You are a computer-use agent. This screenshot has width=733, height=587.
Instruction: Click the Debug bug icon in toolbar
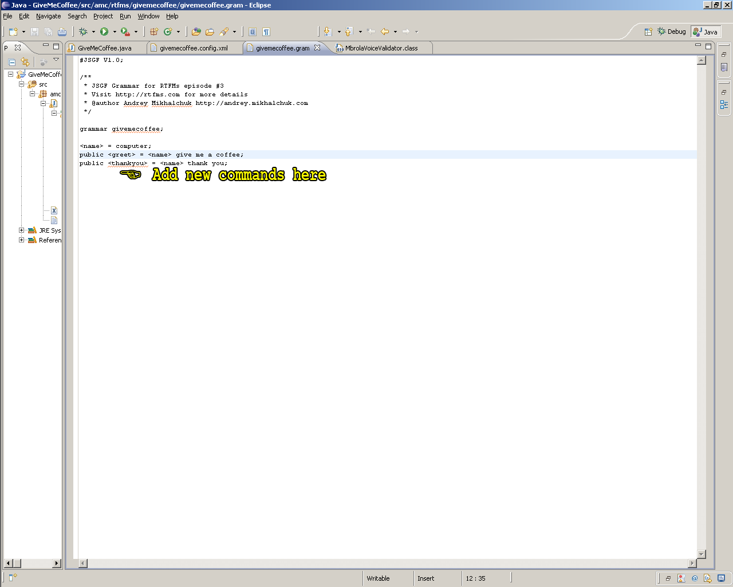click(x=83, y=32)
